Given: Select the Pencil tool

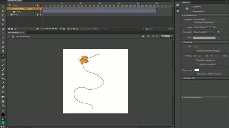Looking at the screenshot, I should point(3,56).
